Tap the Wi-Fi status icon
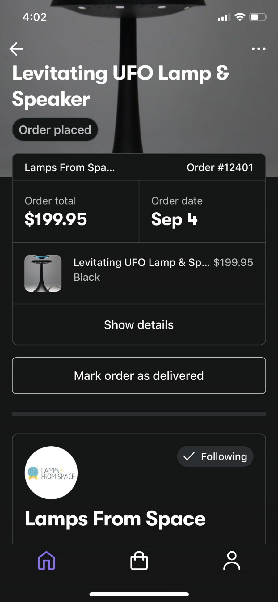This screenshot has height=602, width=278. 240,17
